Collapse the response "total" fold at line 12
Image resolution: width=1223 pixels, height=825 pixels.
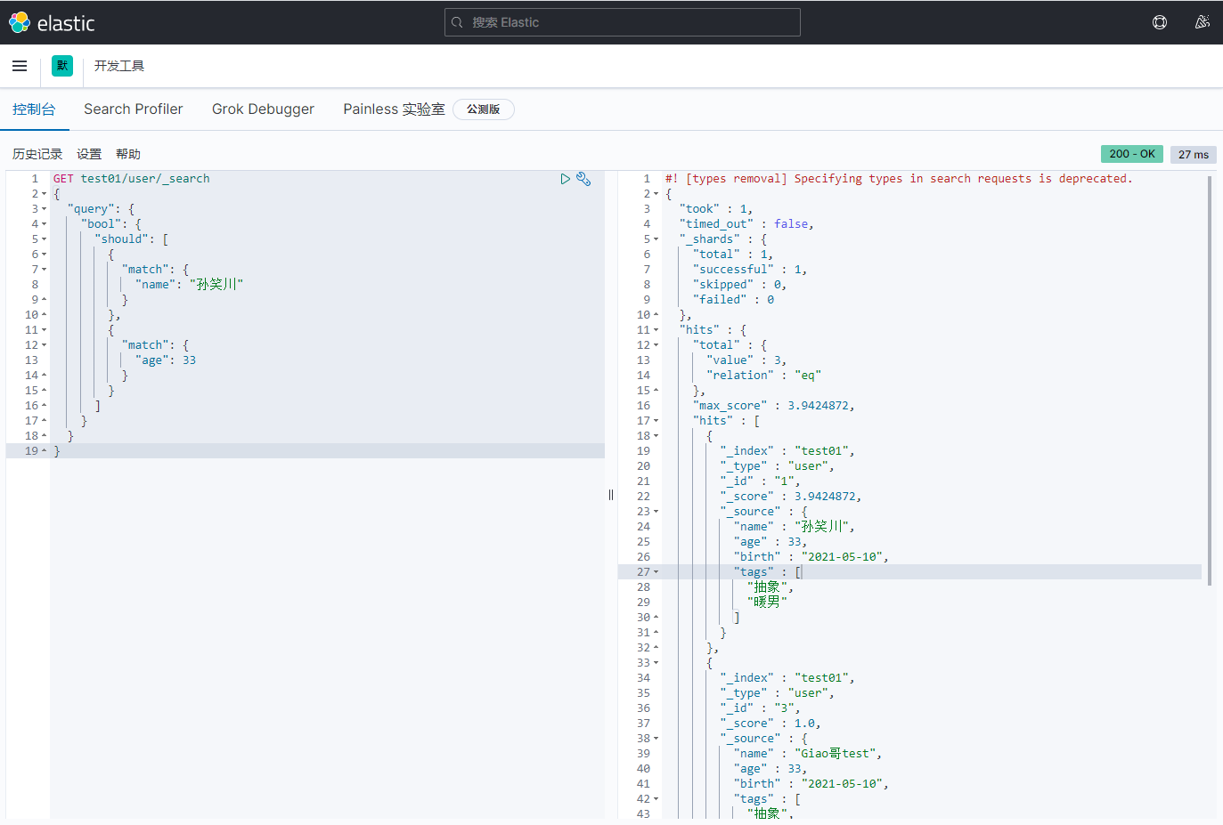(x=656, y=345)
